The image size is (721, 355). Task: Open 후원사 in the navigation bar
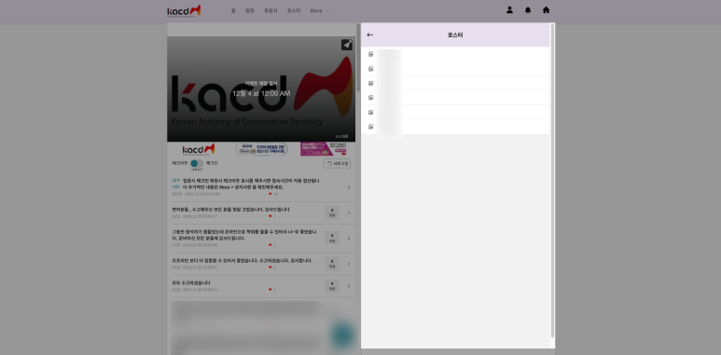point(270,10)
